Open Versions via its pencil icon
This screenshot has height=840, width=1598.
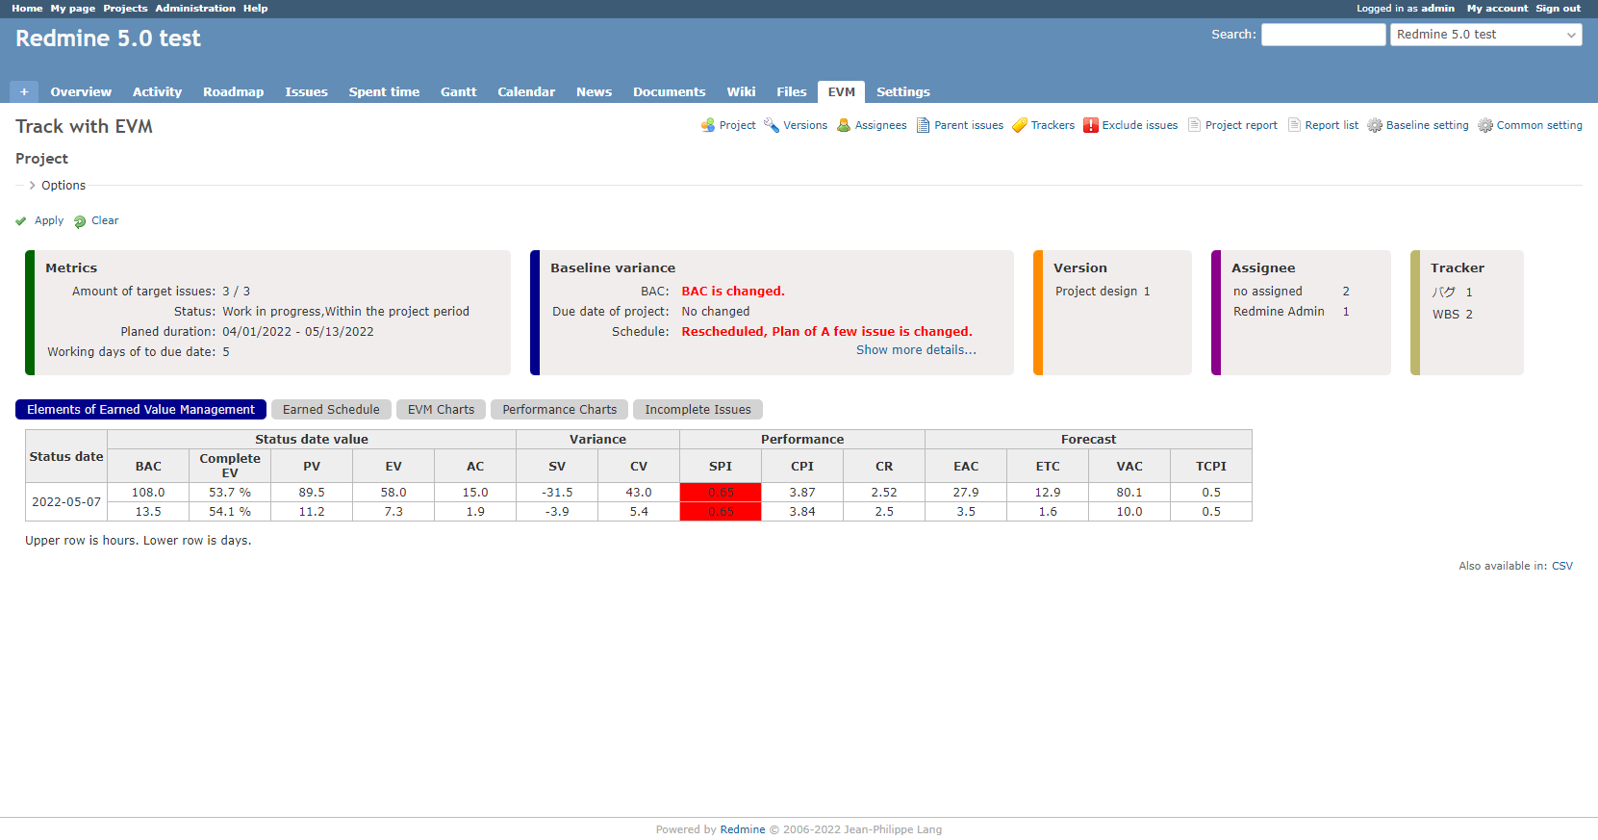[772, 125]
